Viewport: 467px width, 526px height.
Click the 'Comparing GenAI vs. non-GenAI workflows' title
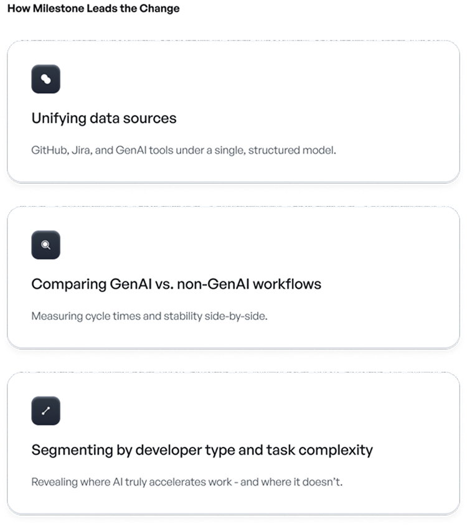176,284
